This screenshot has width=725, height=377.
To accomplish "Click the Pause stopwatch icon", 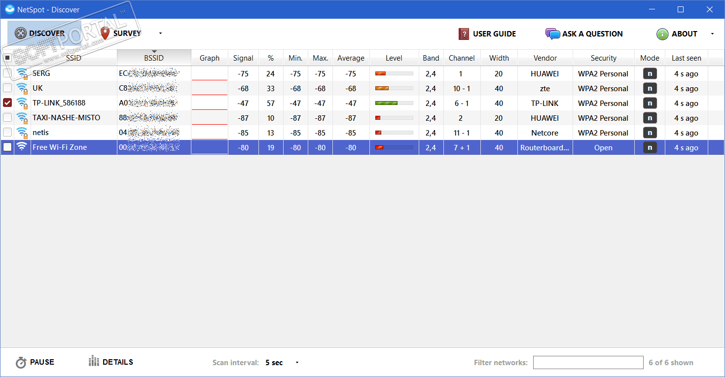I will point(21,362).
